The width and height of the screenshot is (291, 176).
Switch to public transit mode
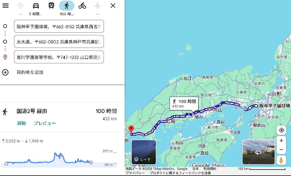[51, 6]
